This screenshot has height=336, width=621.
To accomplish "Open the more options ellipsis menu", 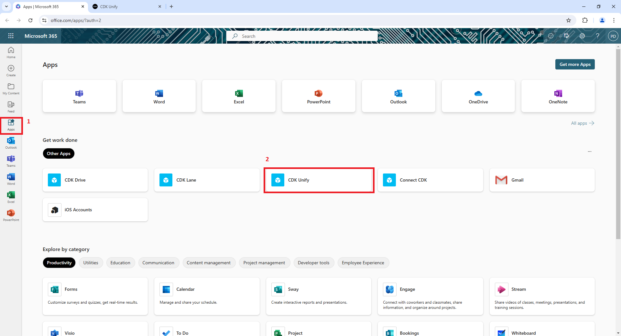I will (x=590, y=151).
